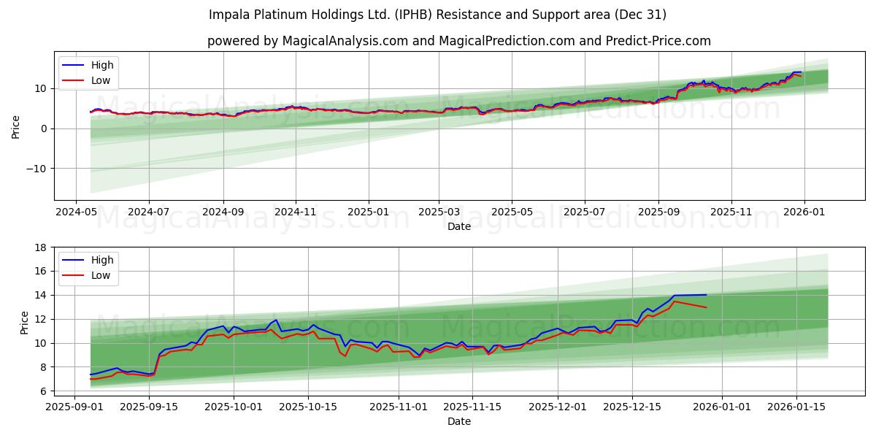Click the chart title mentioning Impala Platinum Holdings

pos(437,15)
